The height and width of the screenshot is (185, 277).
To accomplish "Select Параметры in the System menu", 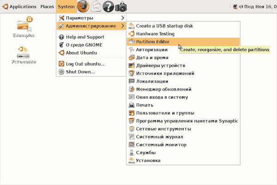I will (x=91, y=18).
